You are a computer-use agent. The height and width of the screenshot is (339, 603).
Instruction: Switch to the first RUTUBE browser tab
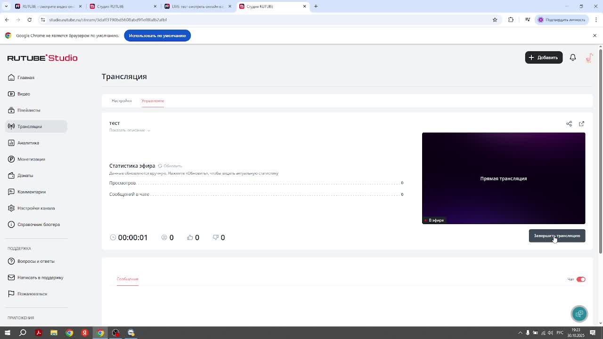click(x=47, y=6)
